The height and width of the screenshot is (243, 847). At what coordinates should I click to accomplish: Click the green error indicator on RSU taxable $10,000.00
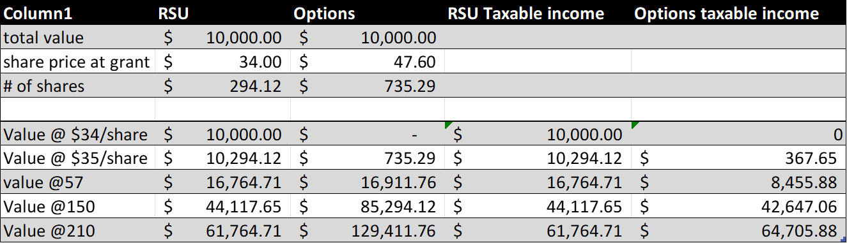(x=449, y=126)
